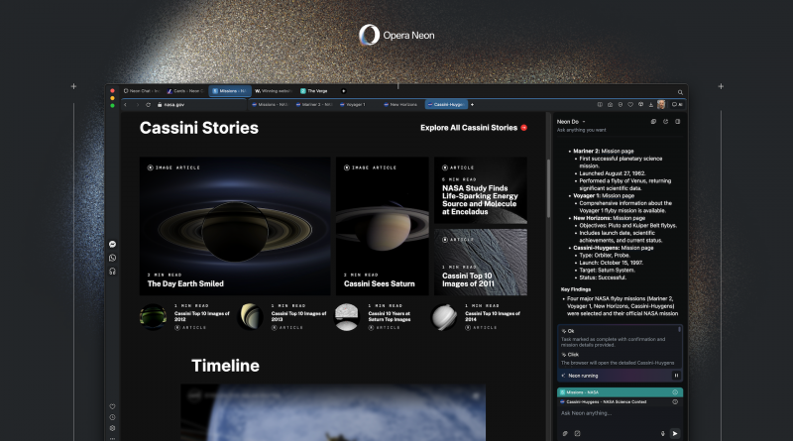The height and width of the screenshot is (441, 793).
Task: Open the settings gear in the sidebar
Action: click(113, 428)
